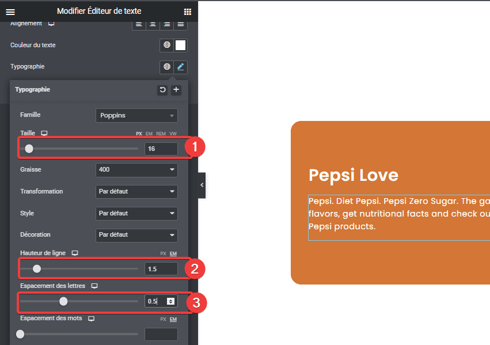
Task: Toggle the Typographie edit pencil
Action: (x=181, y=67)
